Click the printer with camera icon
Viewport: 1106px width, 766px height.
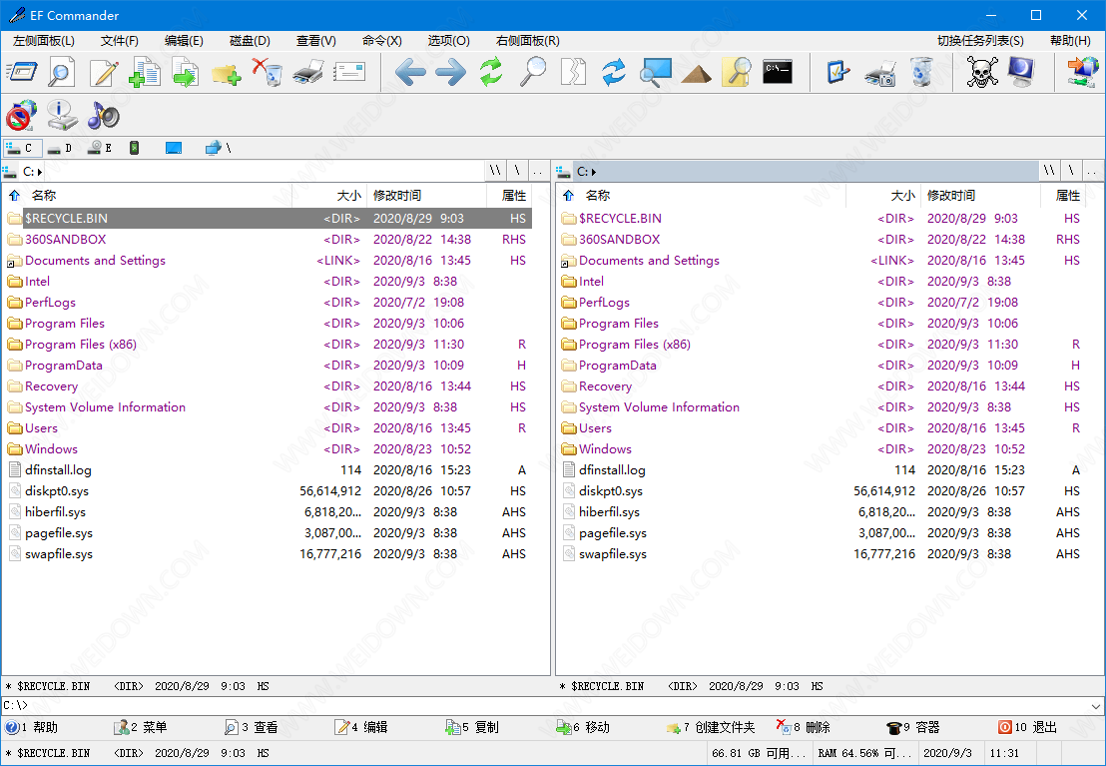pyautogui.click(x=879, y=73)
